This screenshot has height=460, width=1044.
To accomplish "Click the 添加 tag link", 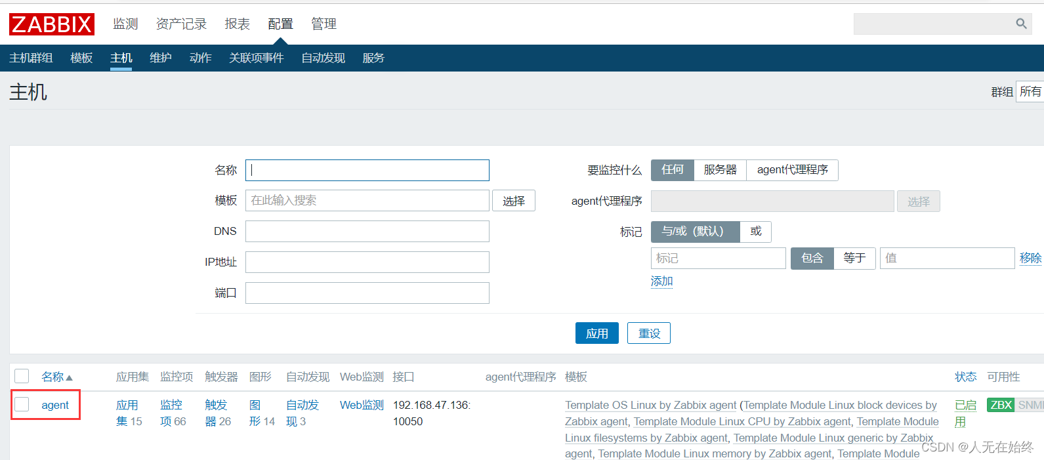I will [661, 281].
